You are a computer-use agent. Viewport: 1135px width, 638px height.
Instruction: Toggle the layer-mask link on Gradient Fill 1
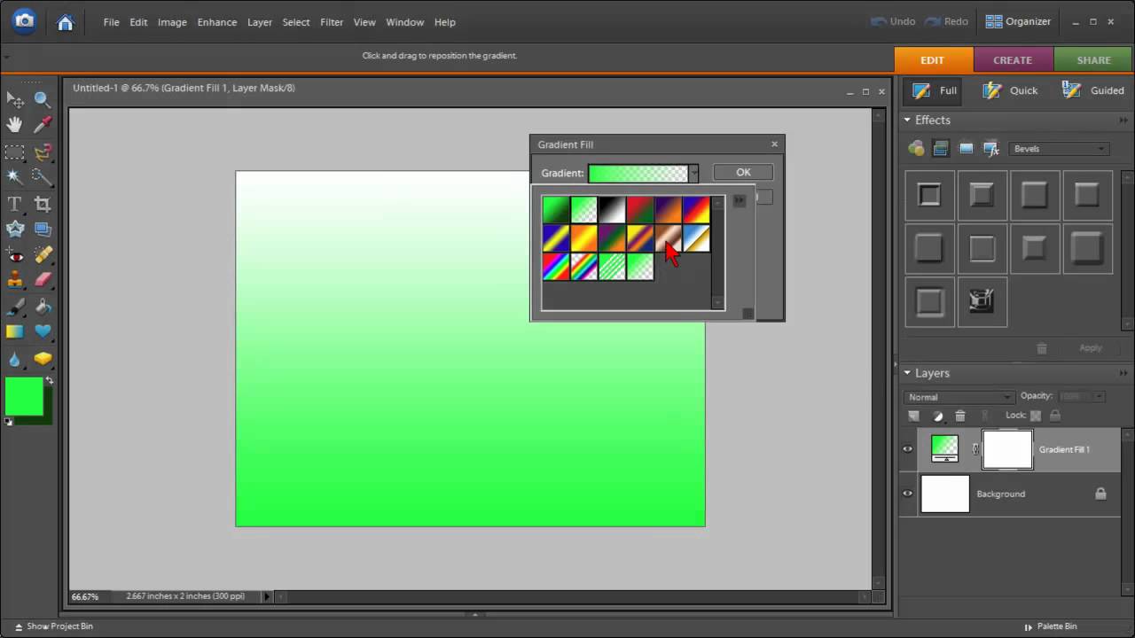tap(975, 449)
